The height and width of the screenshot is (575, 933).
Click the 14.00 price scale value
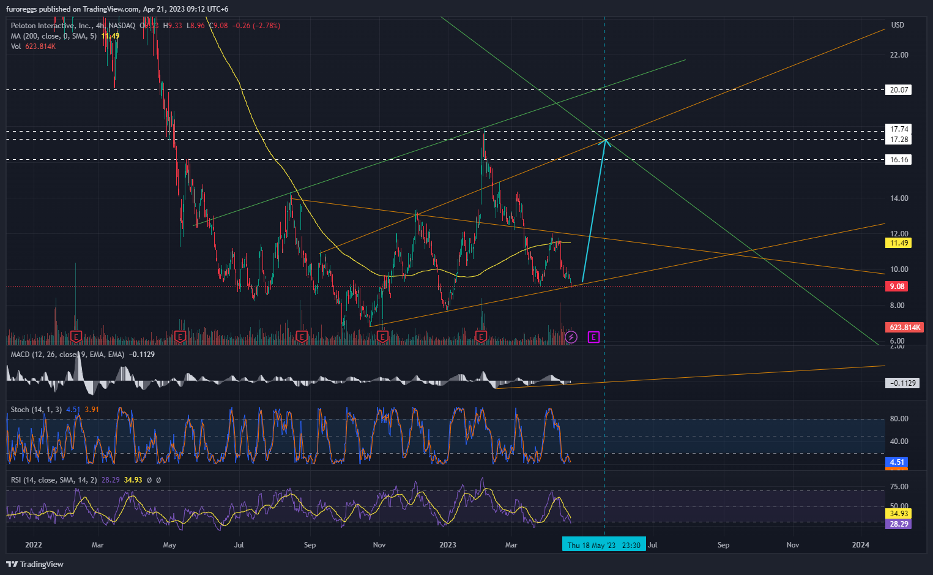[x=899, y=198]
